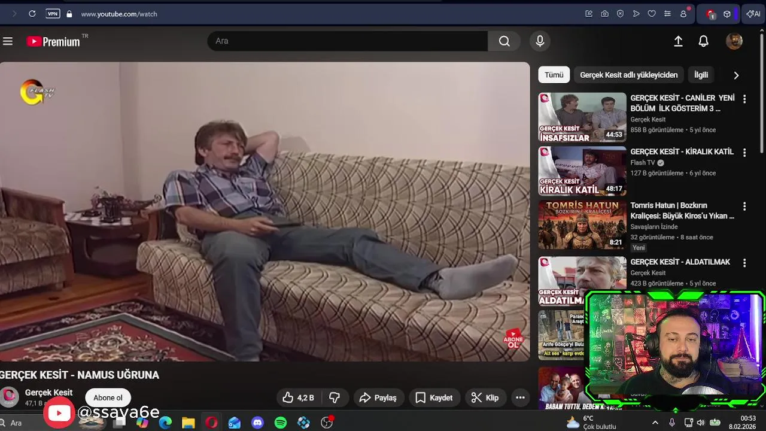Open the browser AI assistant button

click(753, 14)
